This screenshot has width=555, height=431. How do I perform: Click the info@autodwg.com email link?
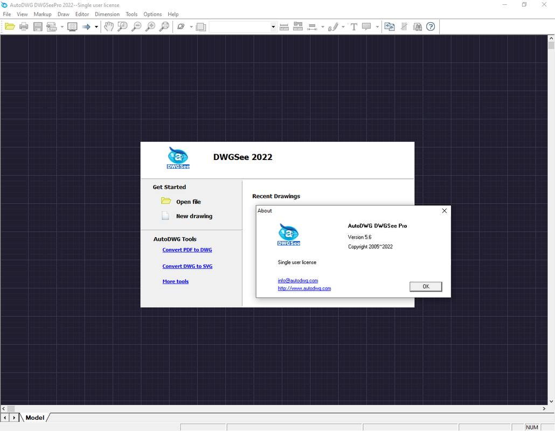point(297,281)
